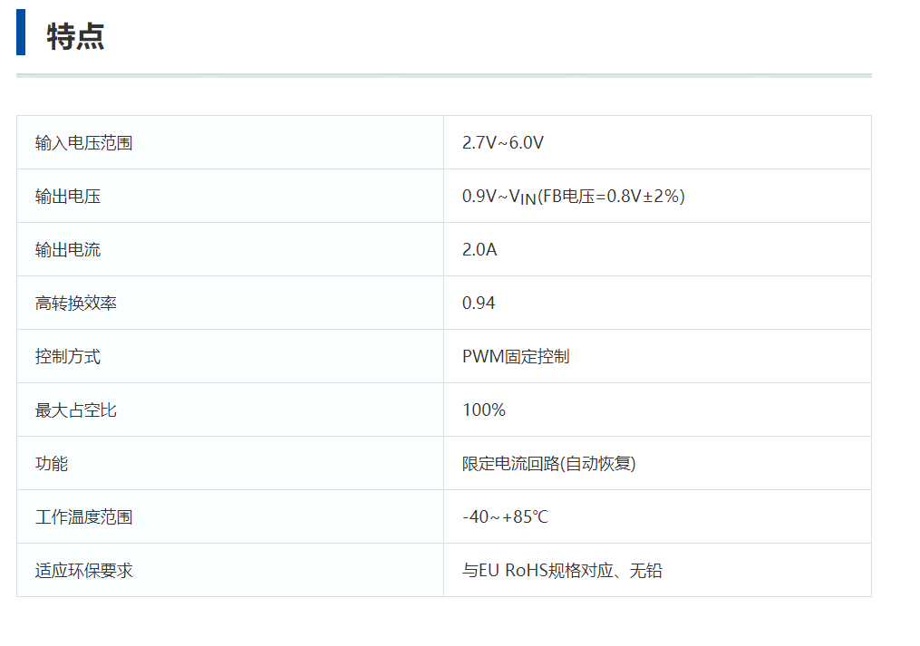Click the 高转换效率 label
This screenshot has width=920, height=646.
(x=71, y=303)
